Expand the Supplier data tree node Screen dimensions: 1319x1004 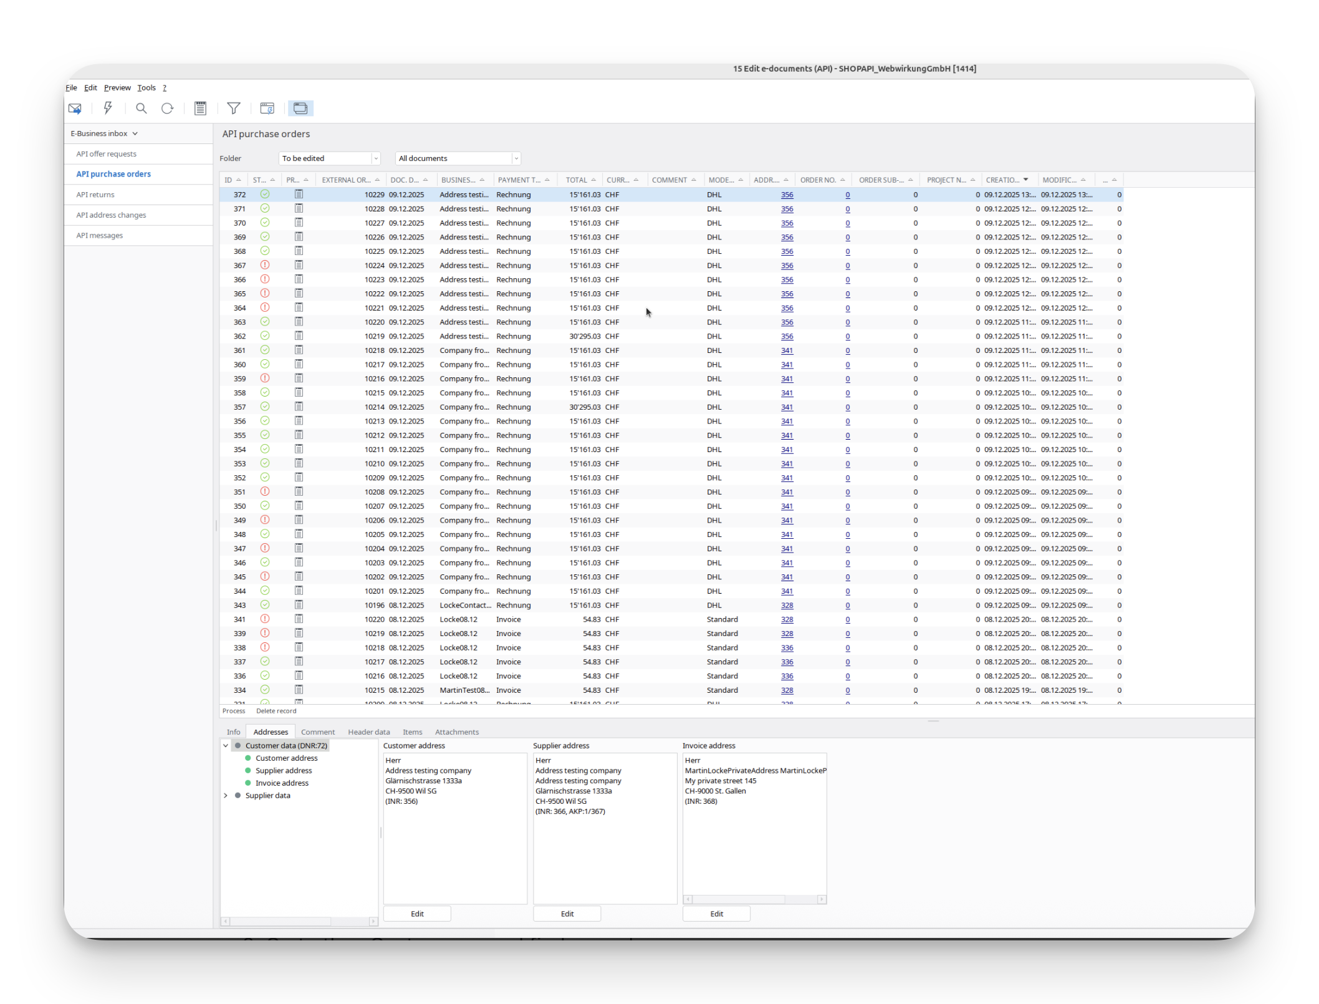[226, 796]
